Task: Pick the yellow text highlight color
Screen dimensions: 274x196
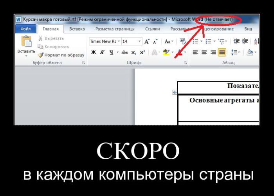Action: (165, 52)
